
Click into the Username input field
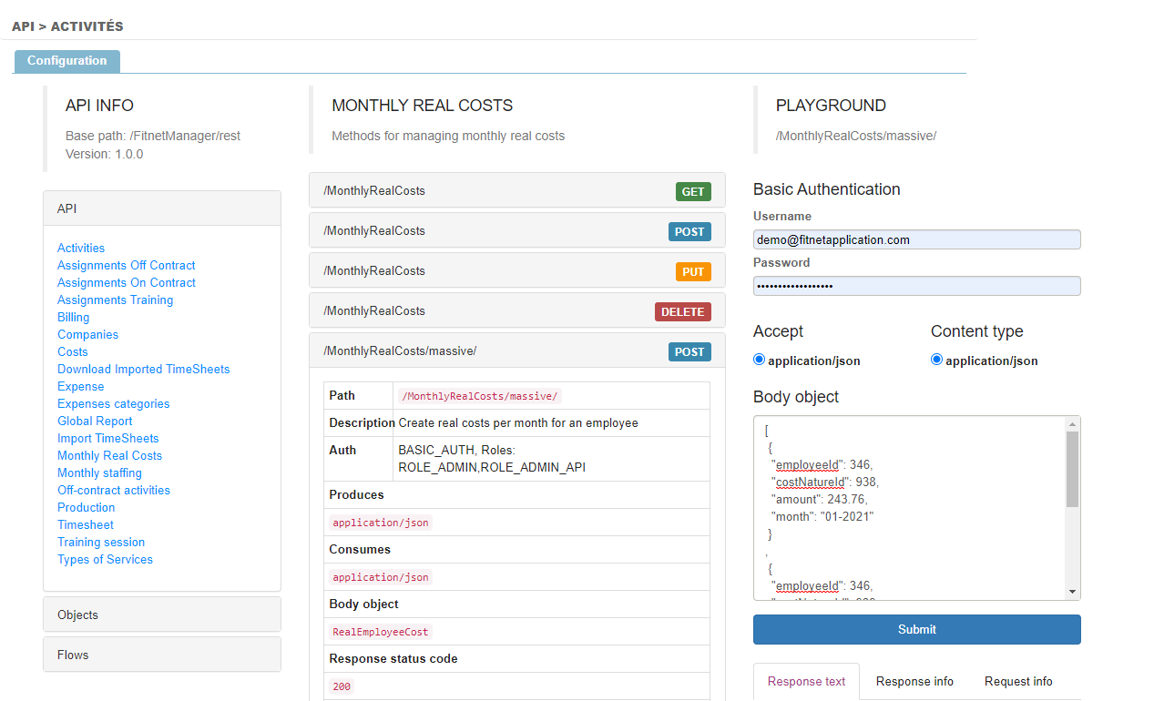tap(916, 239)
